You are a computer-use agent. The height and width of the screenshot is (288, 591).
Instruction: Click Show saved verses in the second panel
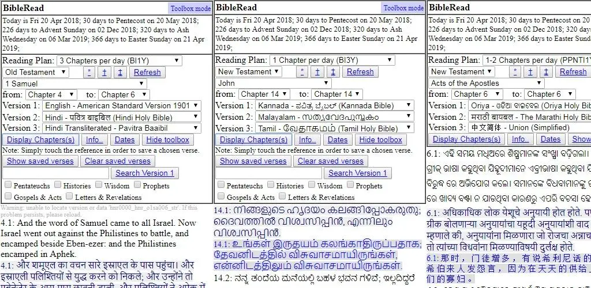253,161
